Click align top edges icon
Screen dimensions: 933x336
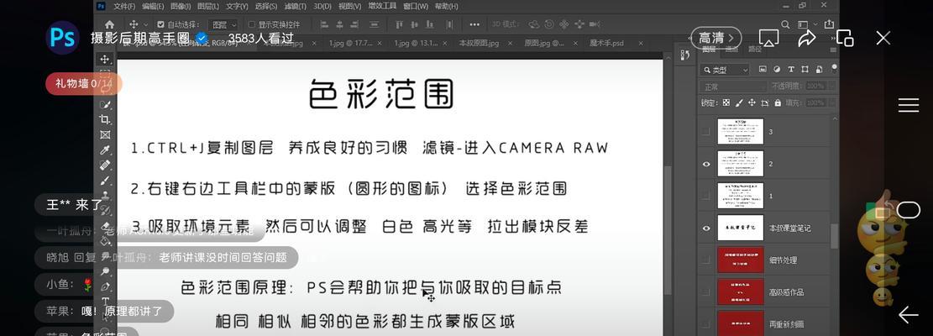399,24
